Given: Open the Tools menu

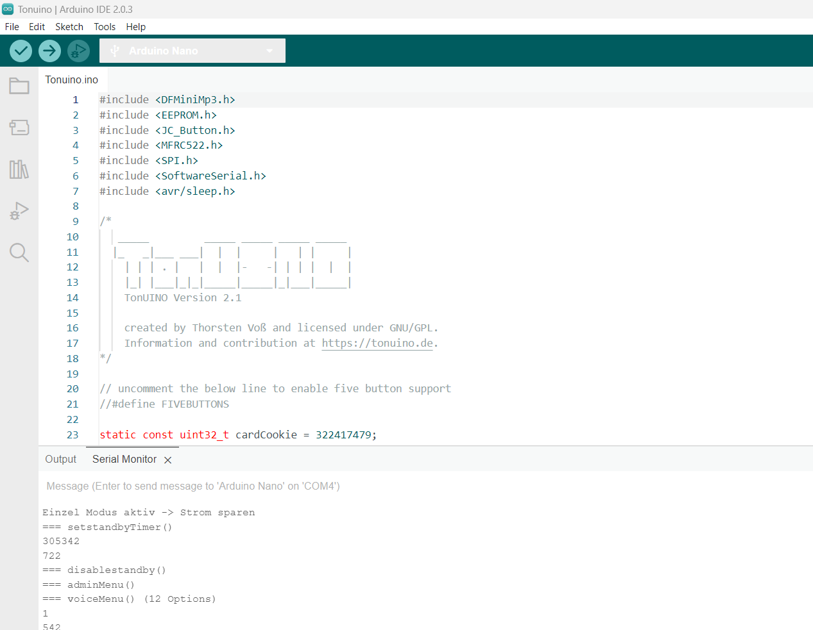Looking at the screenshot, I should [x=105, y=27].
